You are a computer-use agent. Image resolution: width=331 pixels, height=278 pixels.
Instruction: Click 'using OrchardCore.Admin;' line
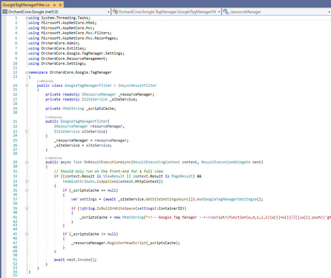click(54, 43)
